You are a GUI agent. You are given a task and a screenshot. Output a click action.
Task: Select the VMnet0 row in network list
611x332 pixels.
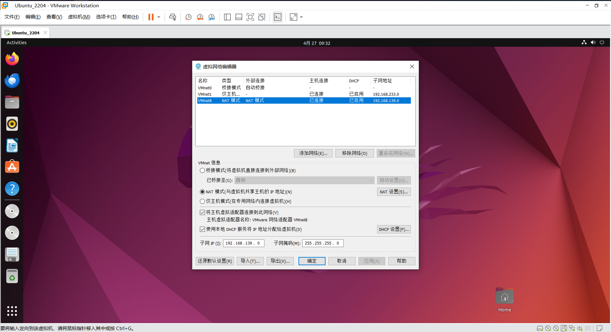click(304, 88)
